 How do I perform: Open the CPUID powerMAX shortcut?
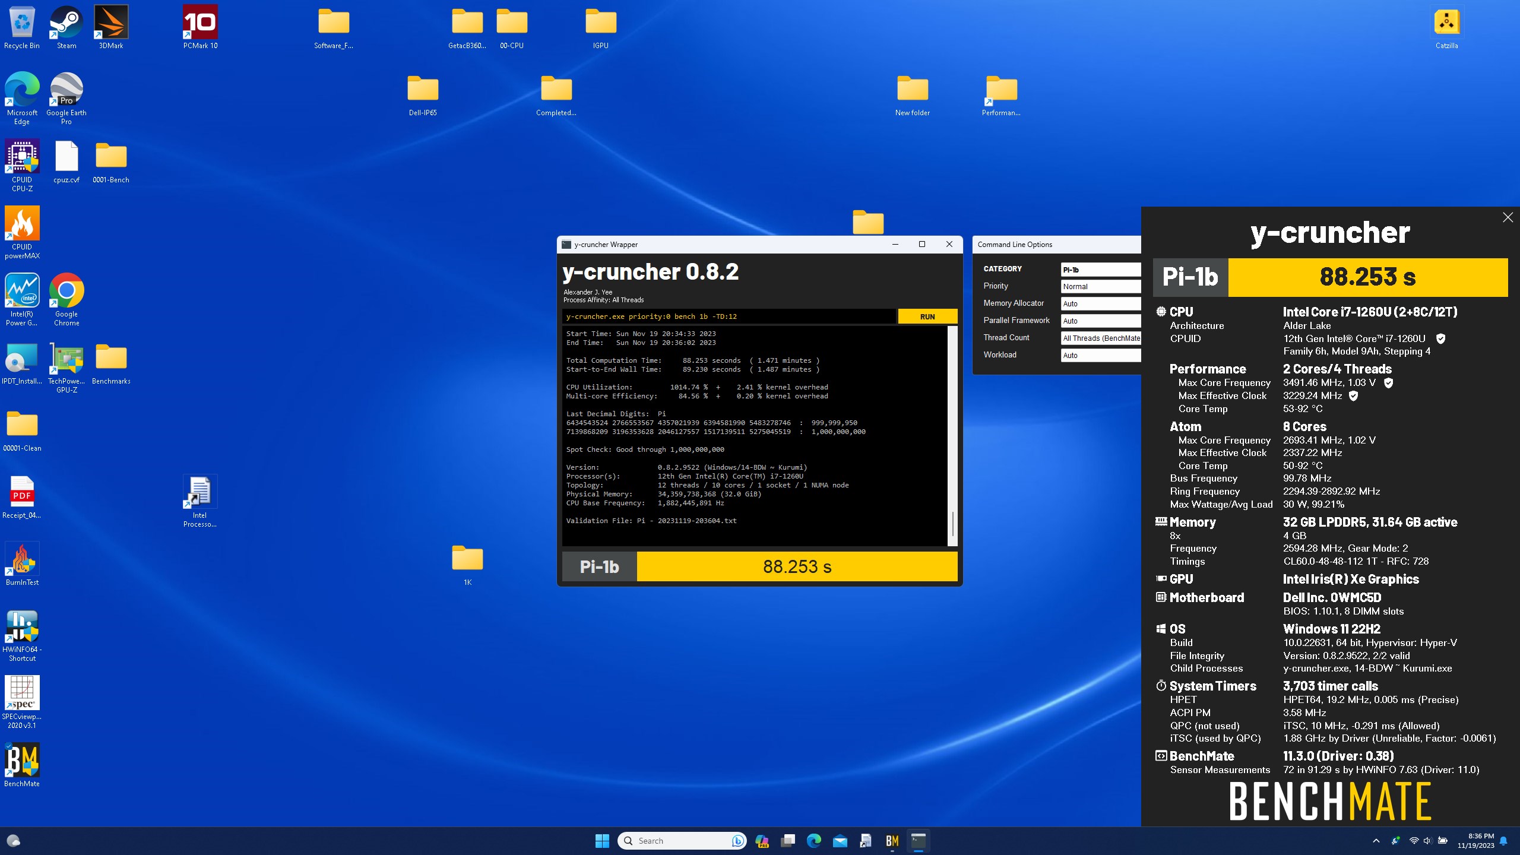[22, 232]
